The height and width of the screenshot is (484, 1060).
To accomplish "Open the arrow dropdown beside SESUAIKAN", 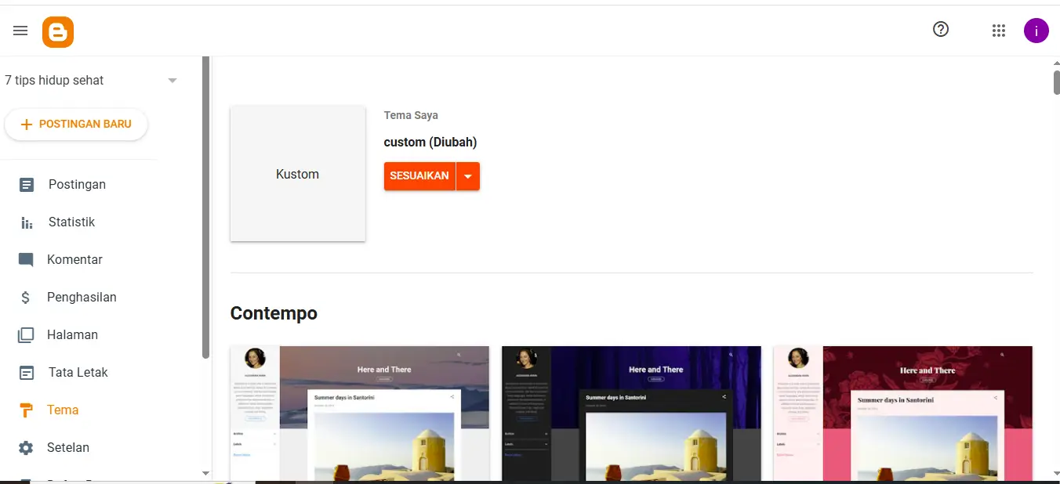I will tap(468, 176).
